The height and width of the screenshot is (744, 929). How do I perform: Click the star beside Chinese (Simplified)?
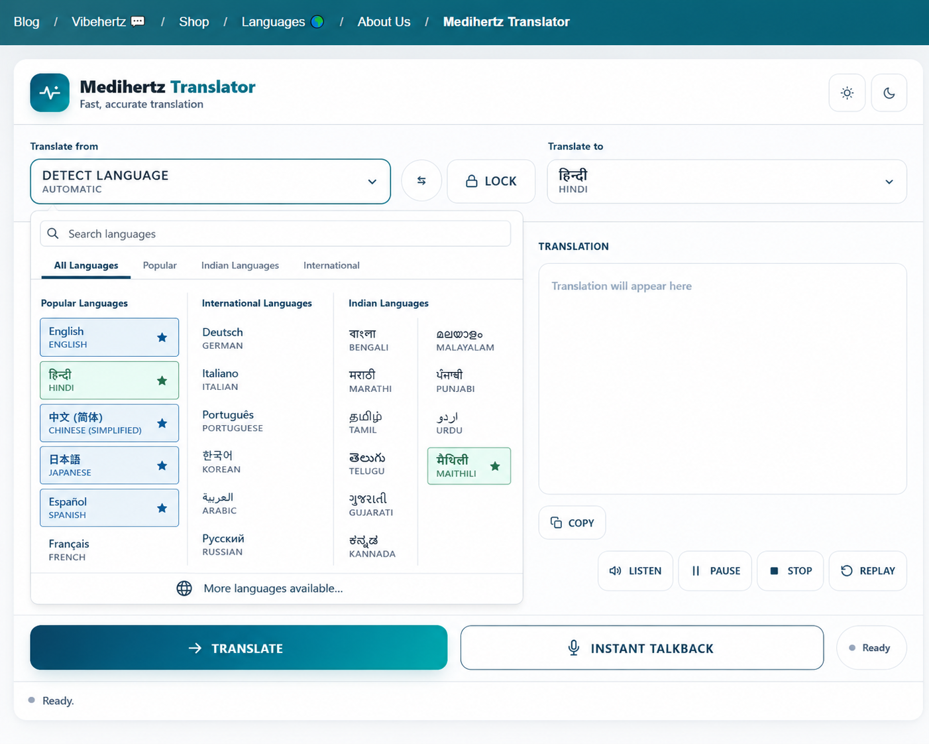point(162,423)
